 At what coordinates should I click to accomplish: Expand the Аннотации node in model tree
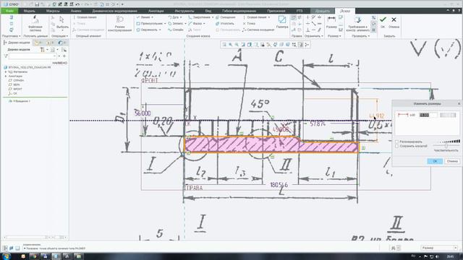click(6, 76)
